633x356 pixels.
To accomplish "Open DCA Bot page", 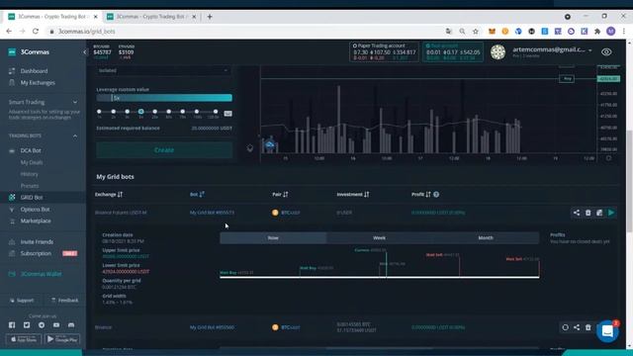I will tap(31, 150).
